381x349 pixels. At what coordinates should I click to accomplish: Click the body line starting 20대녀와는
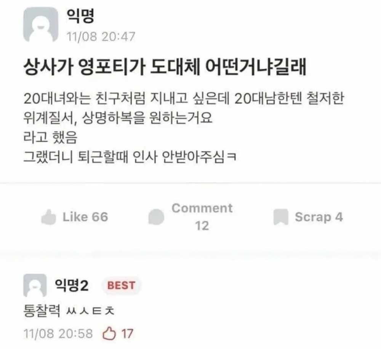[x=184, y=98]
